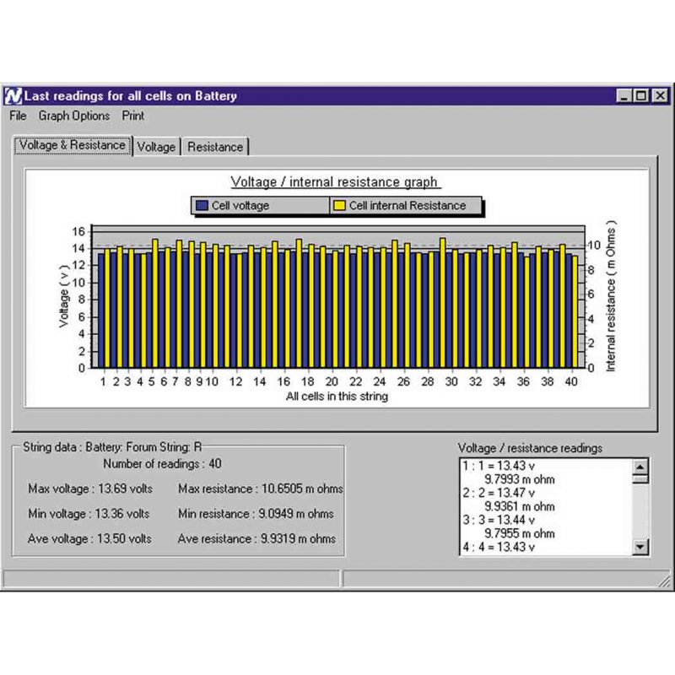Switch to the Voltage tab

159,145
